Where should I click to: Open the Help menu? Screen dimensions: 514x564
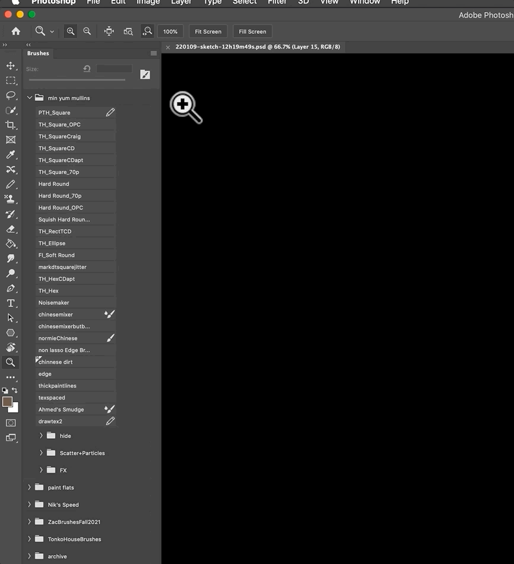pos(399,2)
